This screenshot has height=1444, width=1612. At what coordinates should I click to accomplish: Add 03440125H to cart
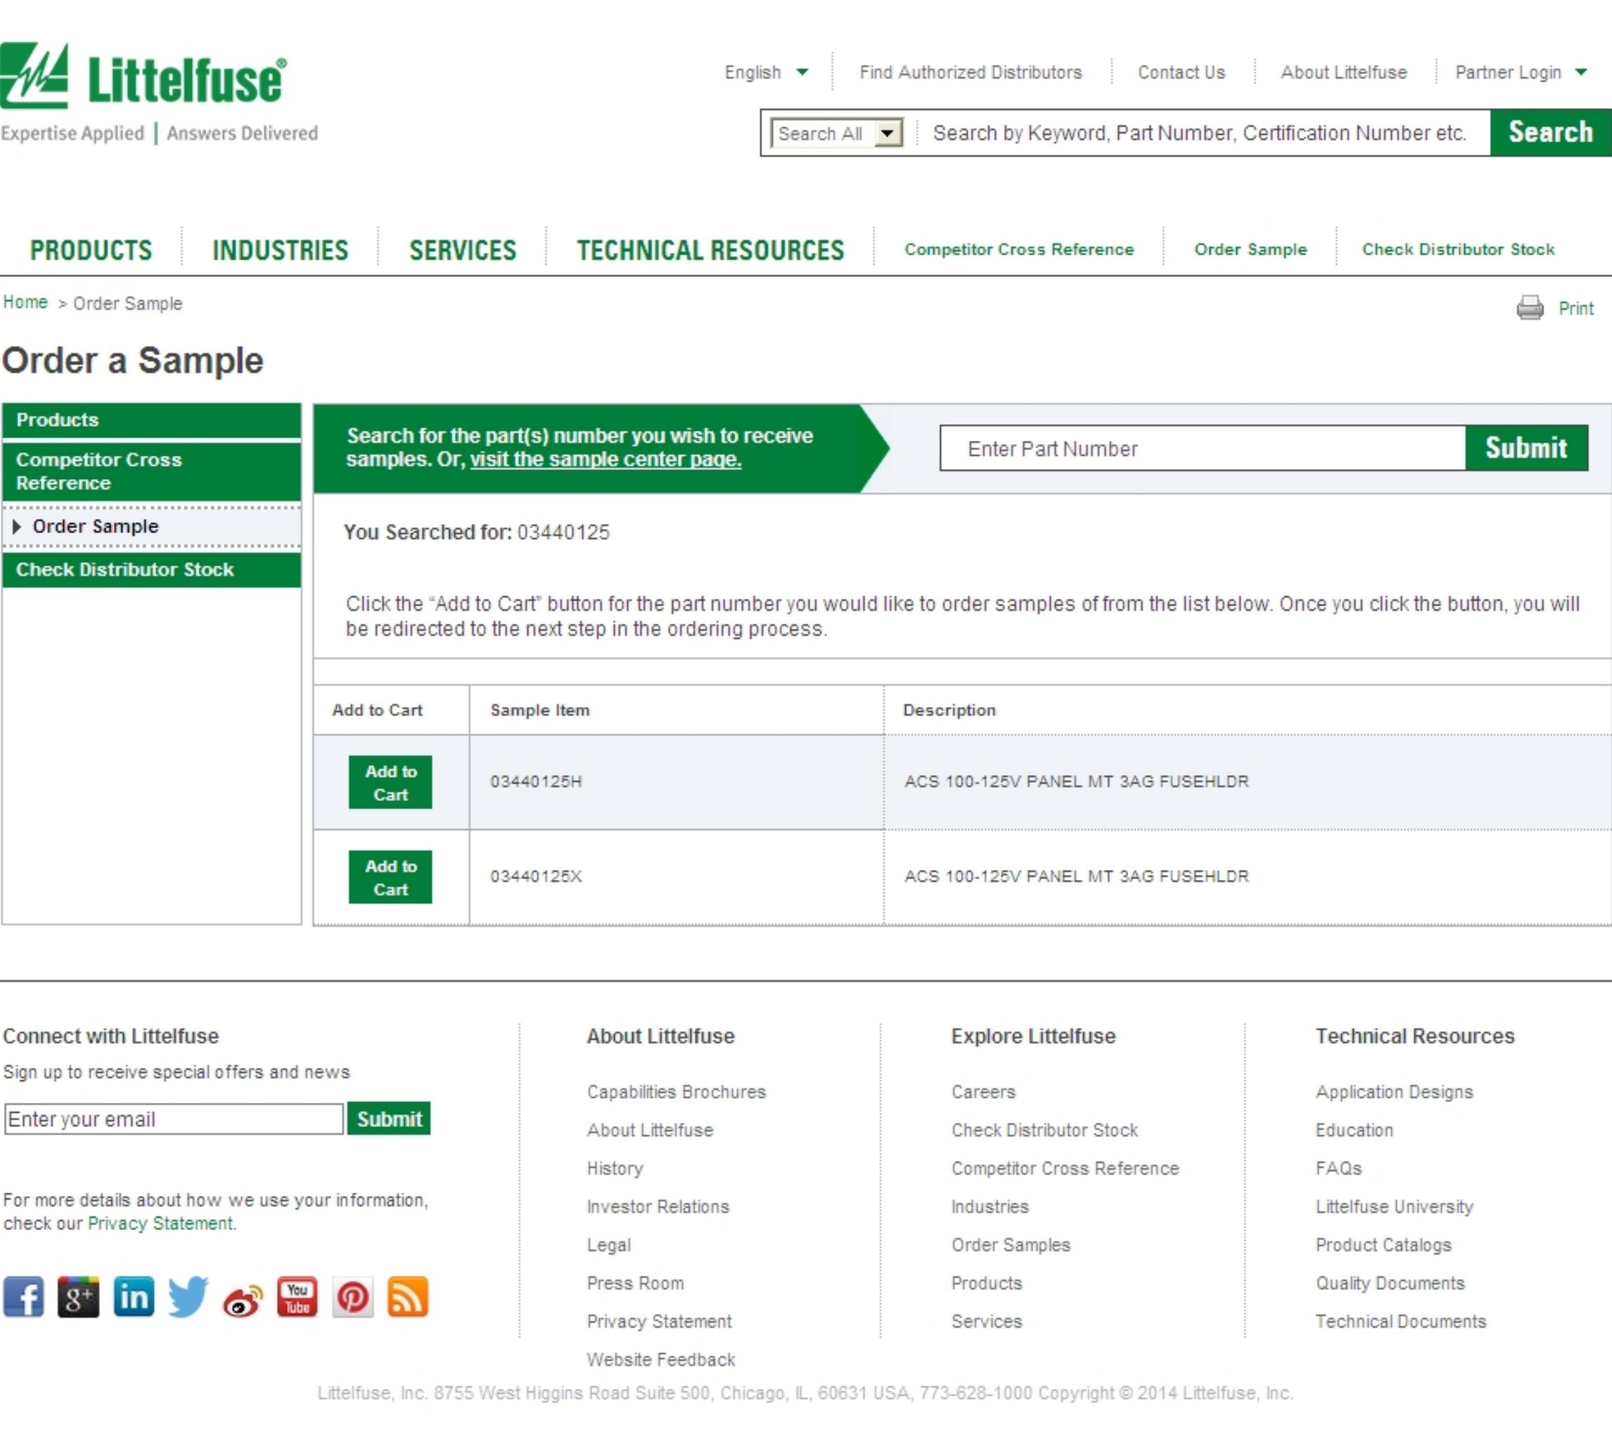390,782
